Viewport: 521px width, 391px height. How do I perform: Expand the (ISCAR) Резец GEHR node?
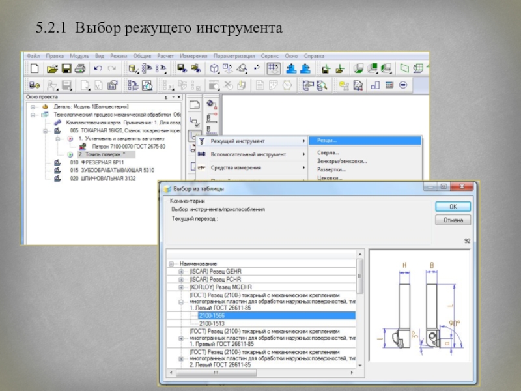point(181,270)
